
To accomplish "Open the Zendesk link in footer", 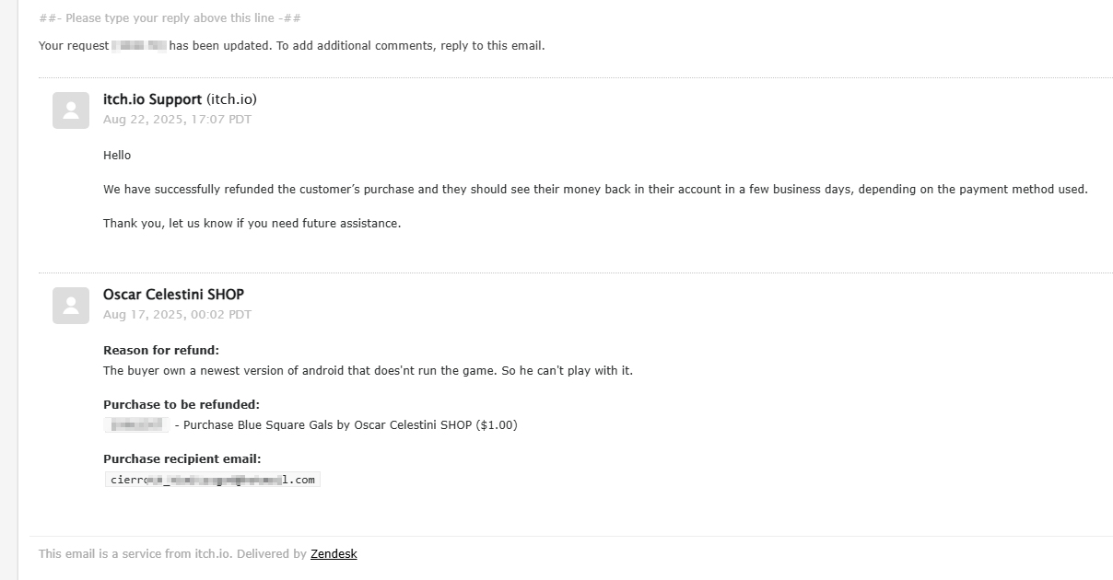I will point(334,554).
